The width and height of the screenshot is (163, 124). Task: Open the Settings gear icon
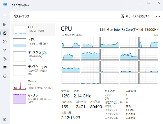coord(5,119)
